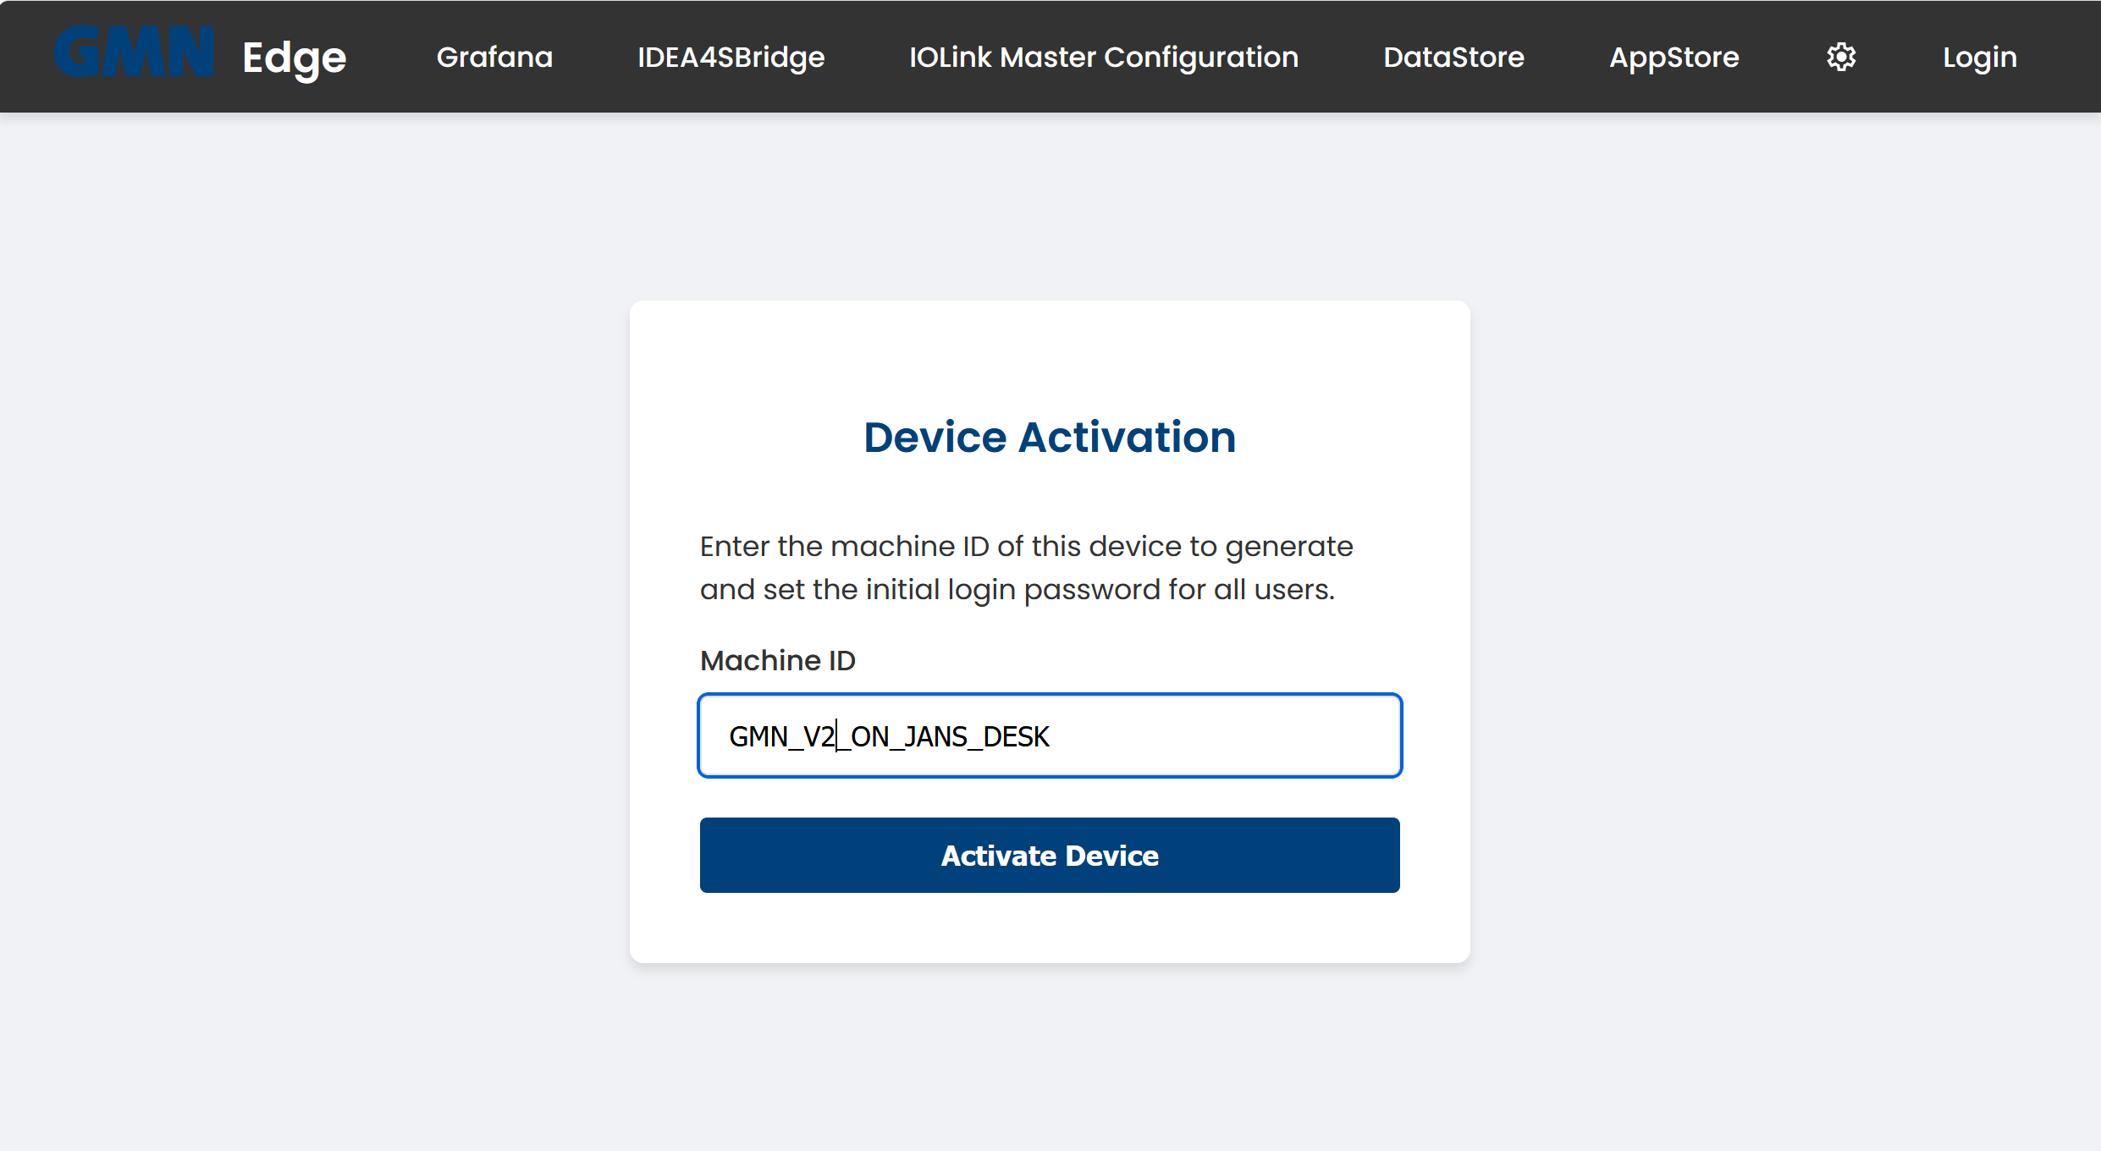Open IOLink Master Configuration
This screenshot has height=1151, width=2101.
[x=1103, y=57]
